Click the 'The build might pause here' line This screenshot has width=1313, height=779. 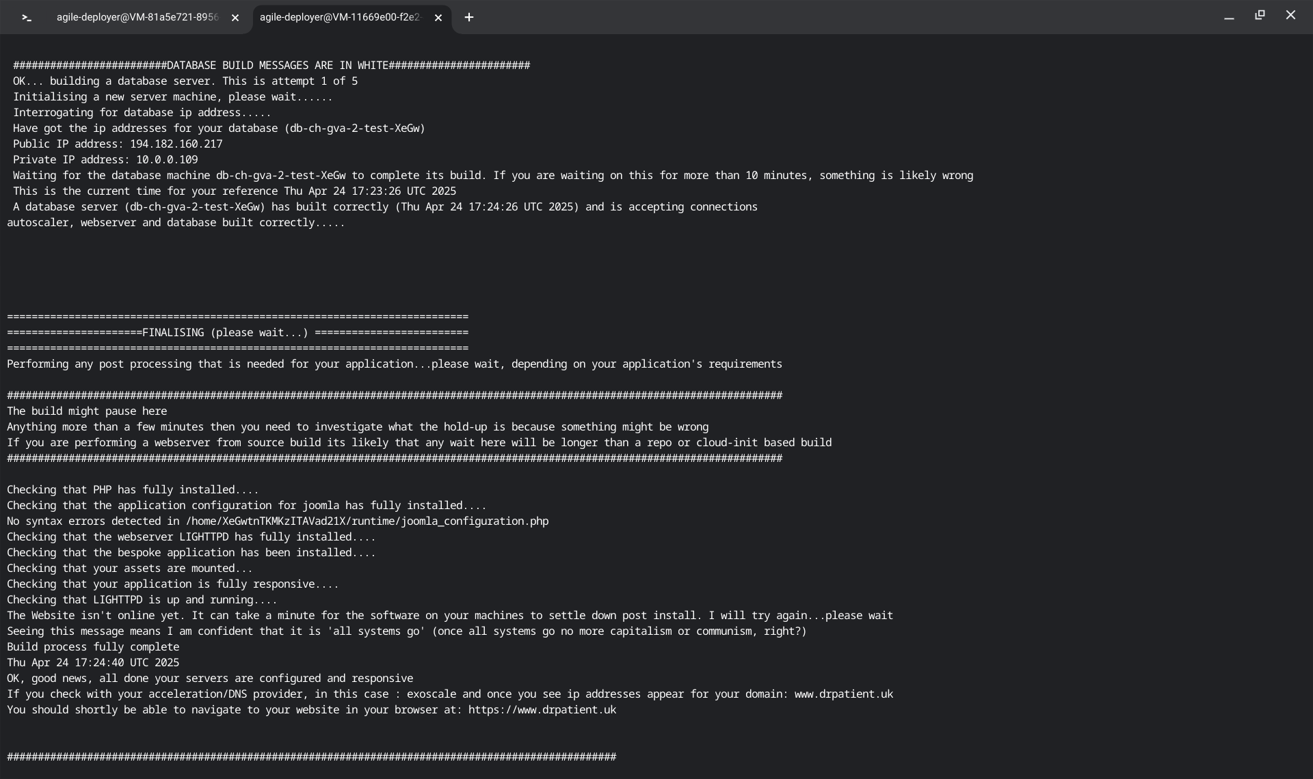click(87, 411)
